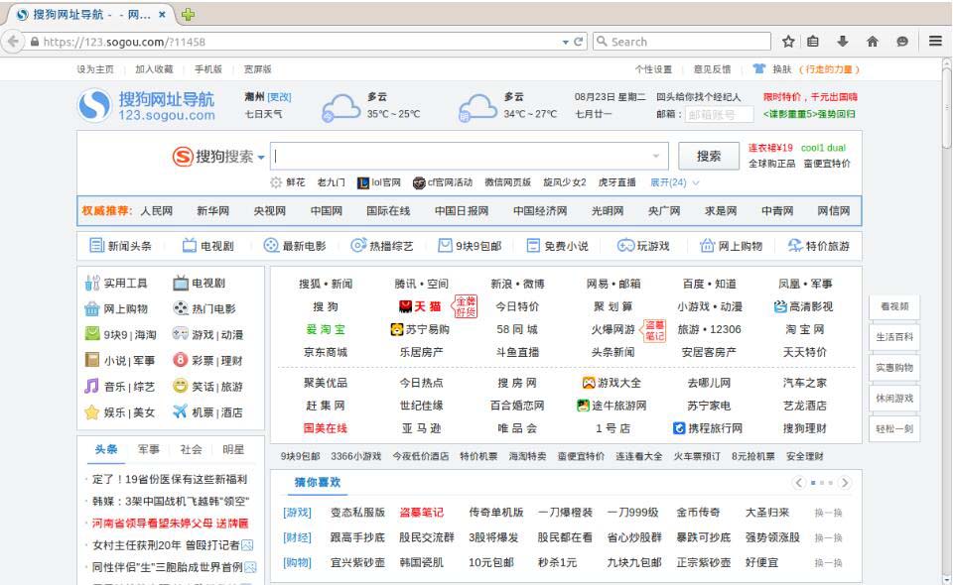Screen dimensions: 953x585
Task: Switch to the 军事 news tab
Action: (148, 449)
